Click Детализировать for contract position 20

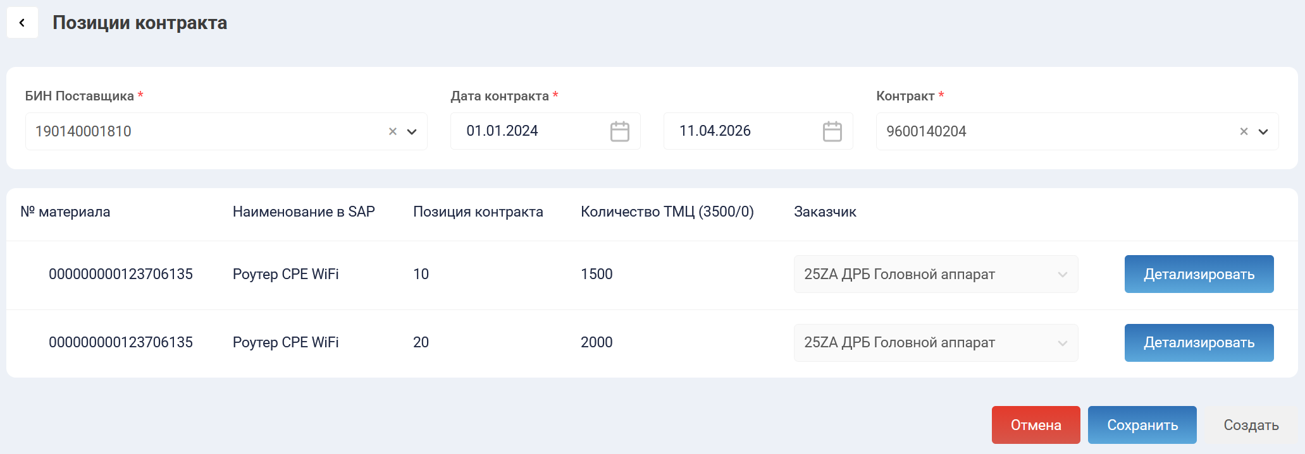(1199, 343)
